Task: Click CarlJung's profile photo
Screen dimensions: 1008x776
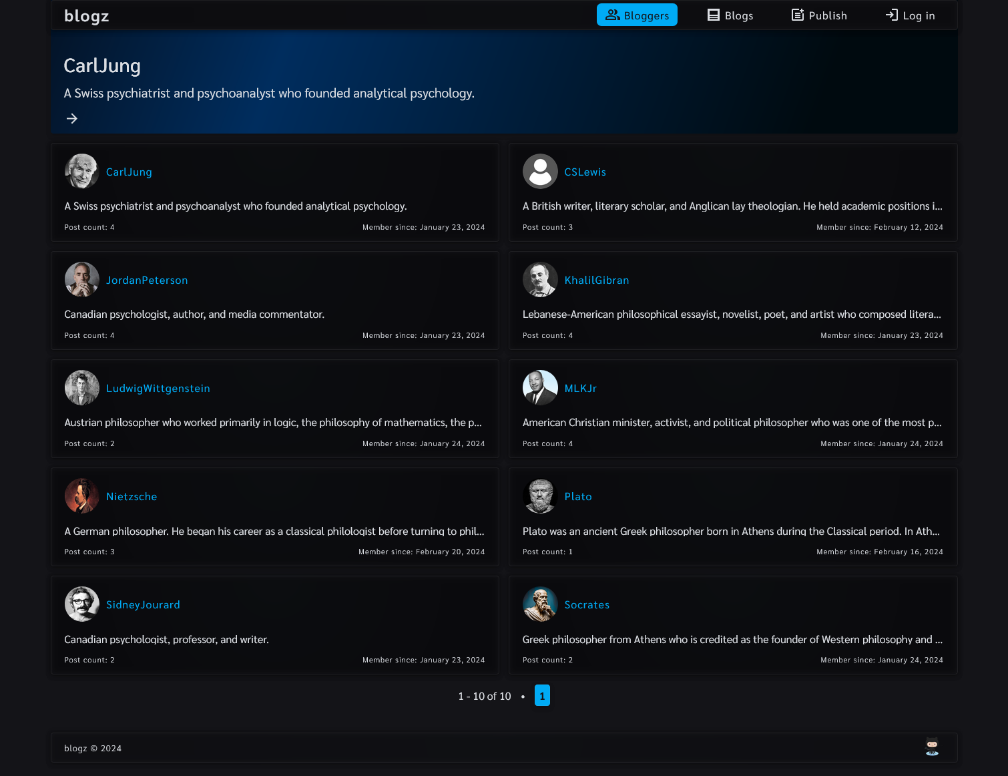Action: pyautogui.click(x=82, y=172)
